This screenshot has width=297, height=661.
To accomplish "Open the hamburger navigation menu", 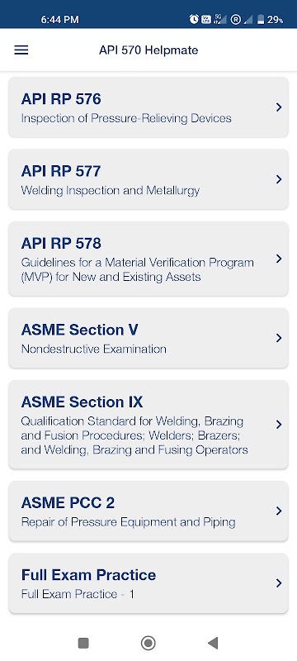I will click(21, 50).
